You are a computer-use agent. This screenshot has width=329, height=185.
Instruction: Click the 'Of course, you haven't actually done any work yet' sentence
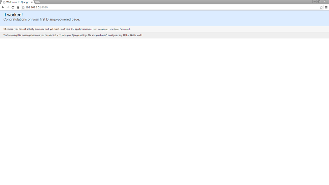[28, 29]
